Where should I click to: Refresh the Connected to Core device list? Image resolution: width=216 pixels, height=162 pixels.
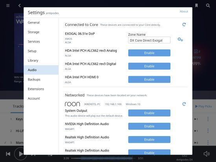pos(184,24)
